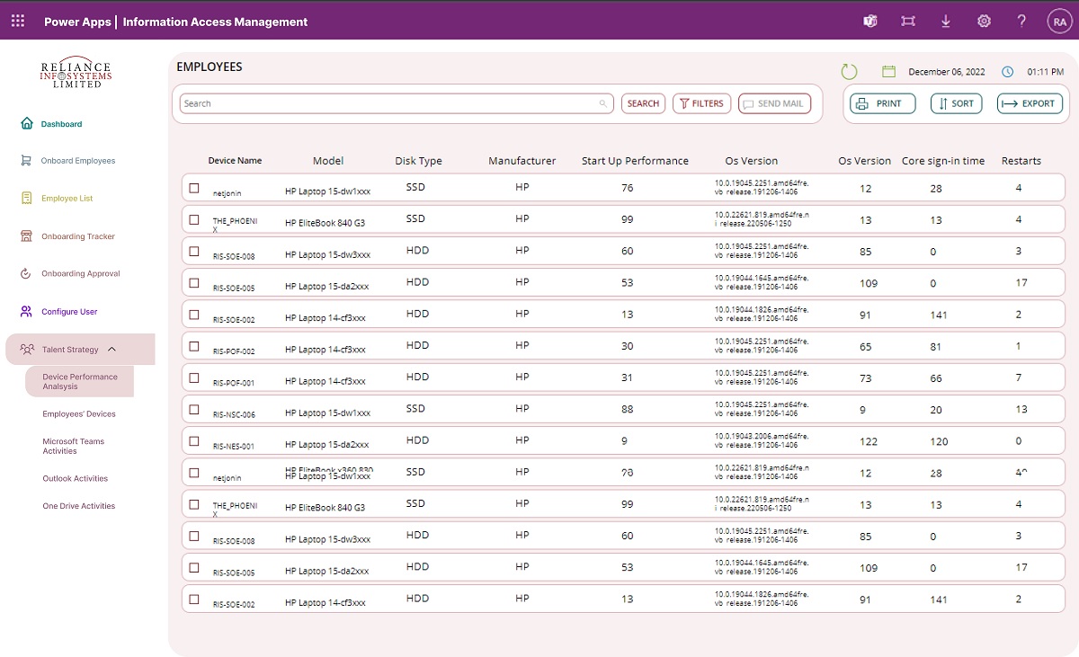Viewport: 1079px width, 657px height.
Task: Collapse the Talent Strategy section
Action: point(112,349)
